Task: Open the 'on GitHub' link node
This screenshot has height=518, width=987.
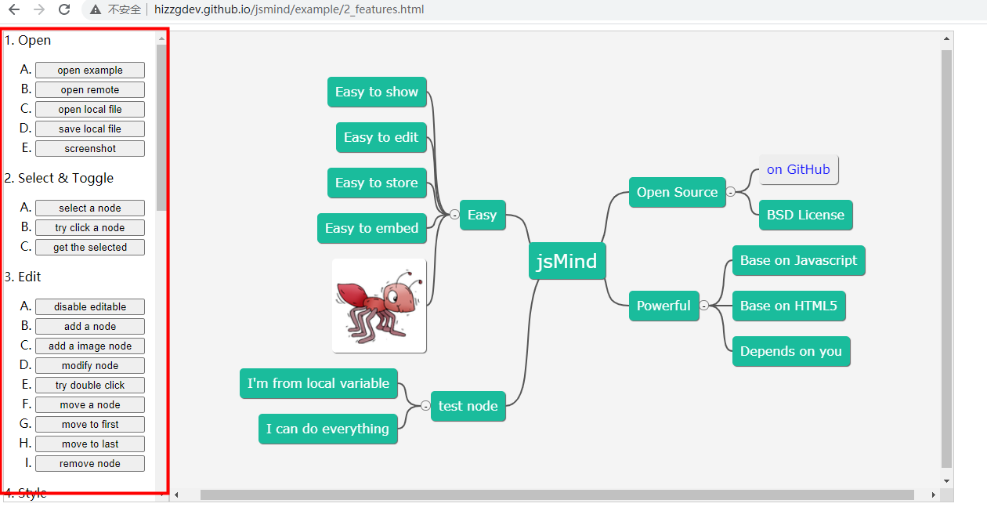Action: coord(798,169)
